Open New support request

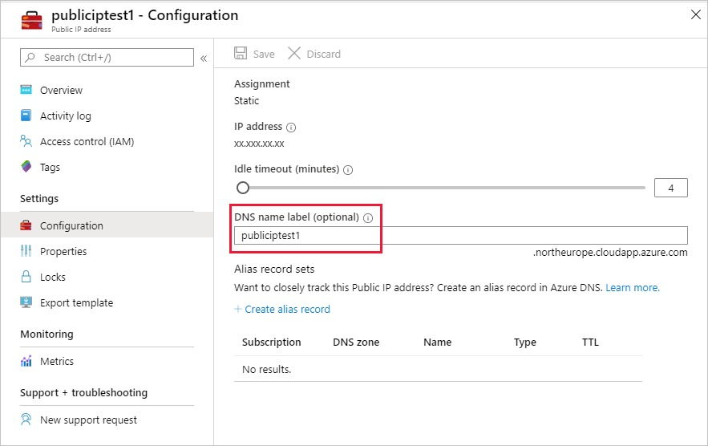[x=88, y=420]
